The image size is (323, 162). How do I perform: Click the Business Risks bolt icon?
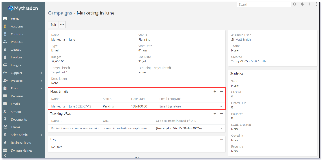coord(5,143)
